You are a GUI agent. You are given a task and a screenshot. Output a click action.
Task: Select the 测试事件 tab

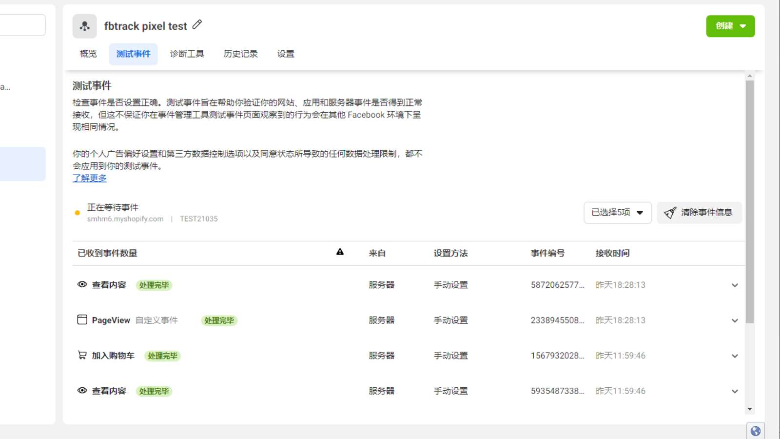pos(133,54)
